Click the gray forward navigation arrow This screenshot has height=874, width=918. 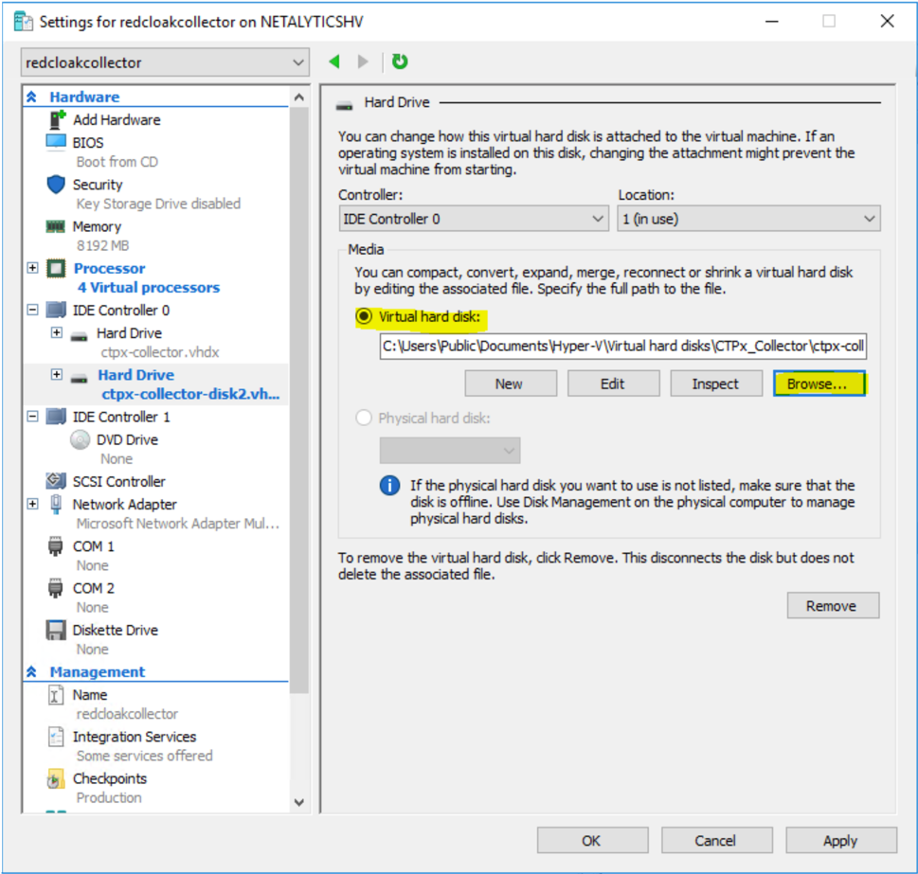click(363, 62)
